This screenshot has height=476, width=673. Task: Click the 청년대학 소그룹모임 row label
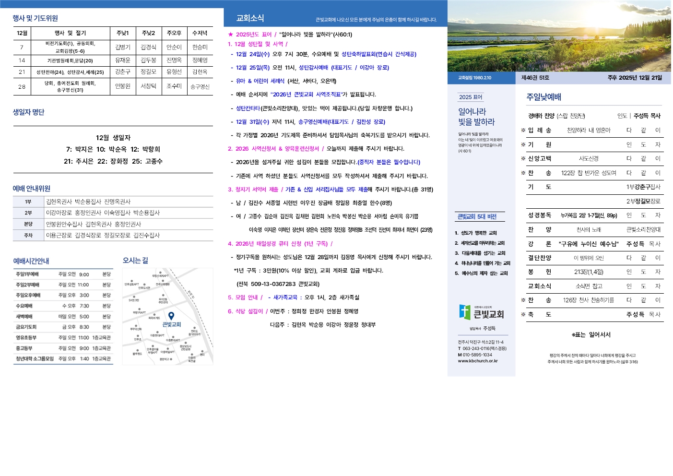[35, 359]
